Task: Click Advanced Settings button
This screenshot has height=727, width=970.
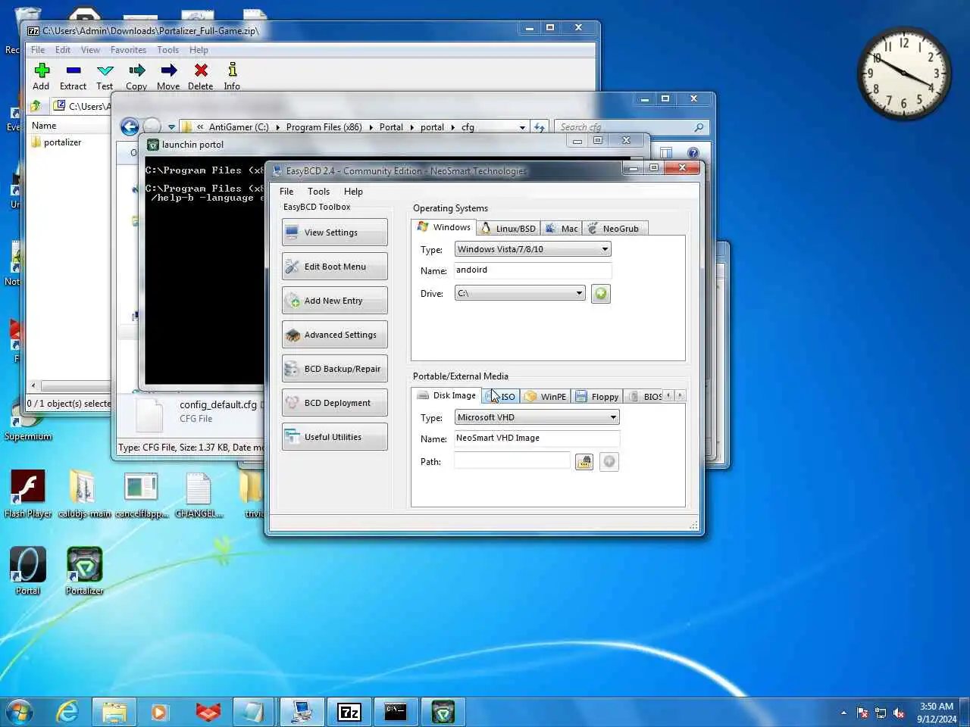Action: point(334,335)
